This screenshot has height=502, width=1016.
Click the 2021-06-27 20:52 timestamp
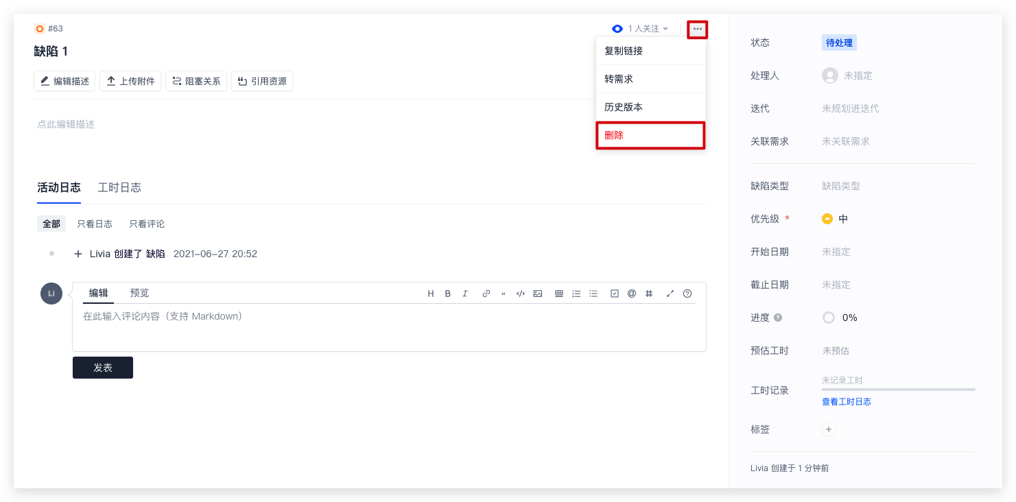click(215, 254)
